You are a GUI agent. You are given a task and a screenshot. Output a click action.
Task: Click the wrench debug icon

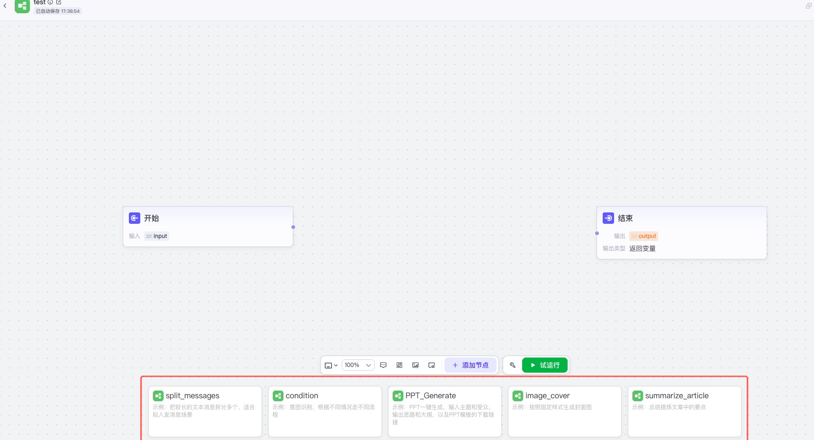click(x=512, y=365)
